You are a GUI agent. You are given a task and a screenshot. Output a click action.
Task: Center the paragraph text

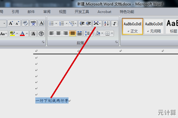point(58,33)
